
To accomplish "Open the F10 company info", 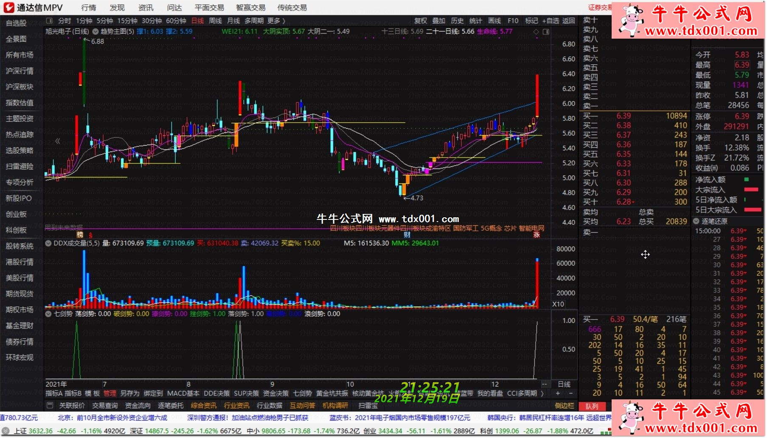I will pyautogui.click(x=513, y=20).
